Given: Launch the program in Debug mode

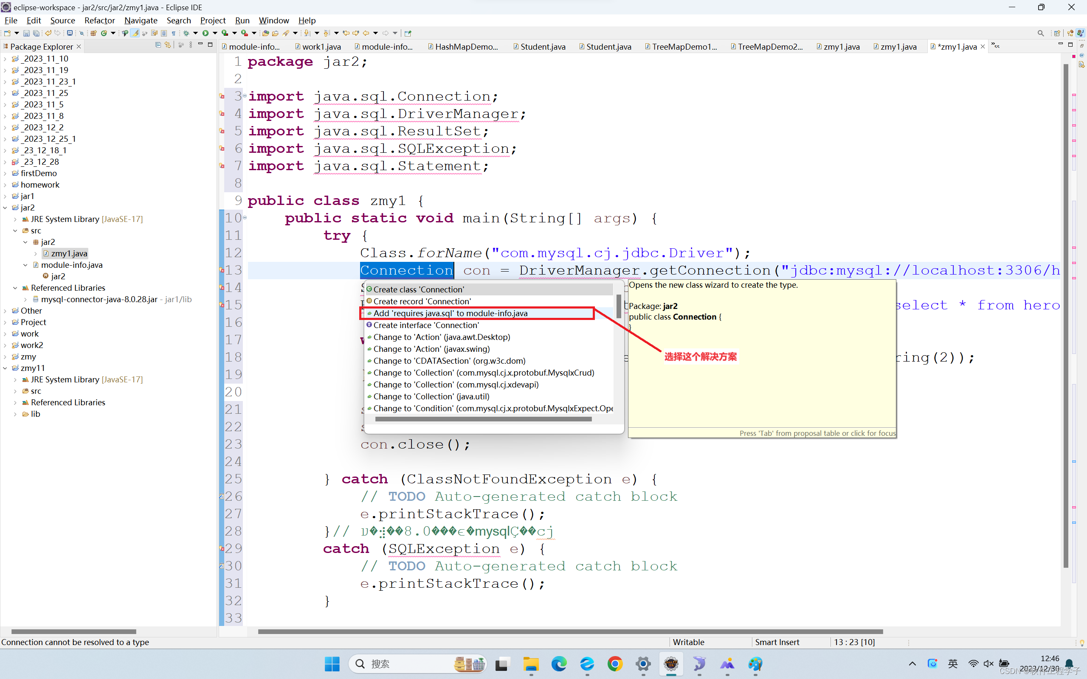Looking at the screenshot, I should click(186, 33).
